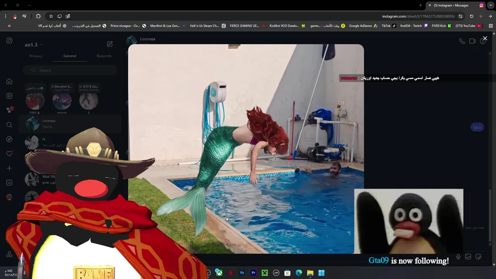Image resolution: width=496 pixels, height=279 pixels.
Task: Open the media control icon in browser toolbar
Action: pyautogui.click(x=24, y=16)
